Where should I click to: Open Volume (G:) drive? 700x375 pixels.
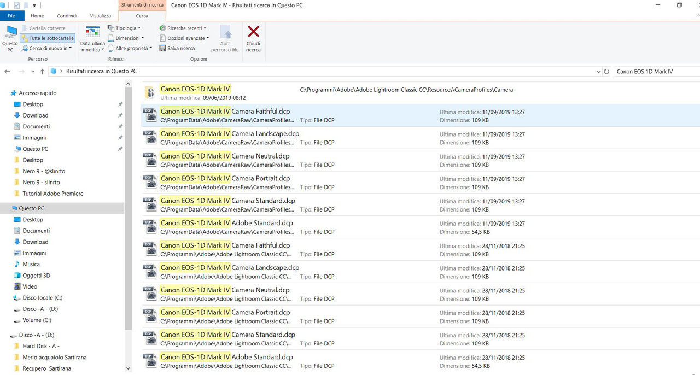coord(37,320)
